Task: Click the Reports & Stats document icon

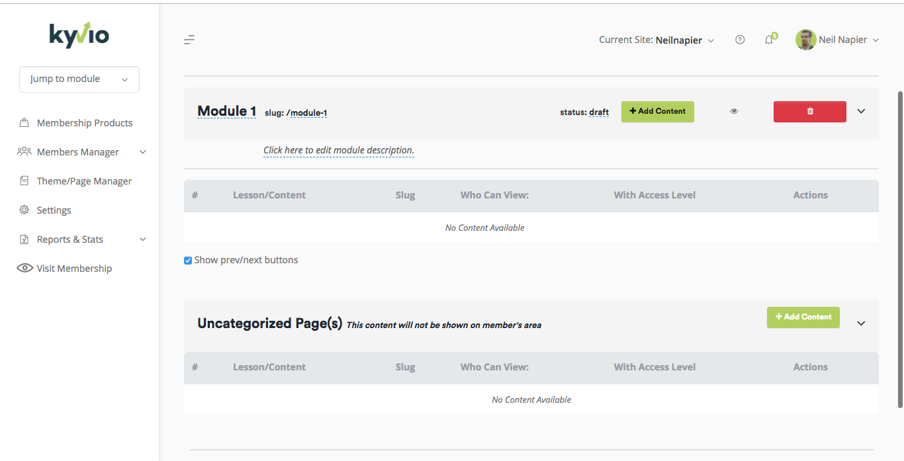Action: (24, 239)
